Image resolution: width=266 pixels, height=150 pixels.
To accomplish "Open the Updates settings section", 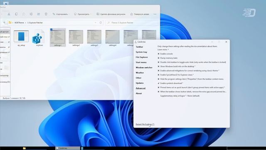I will pyautogui.click(x=140, y=83).
